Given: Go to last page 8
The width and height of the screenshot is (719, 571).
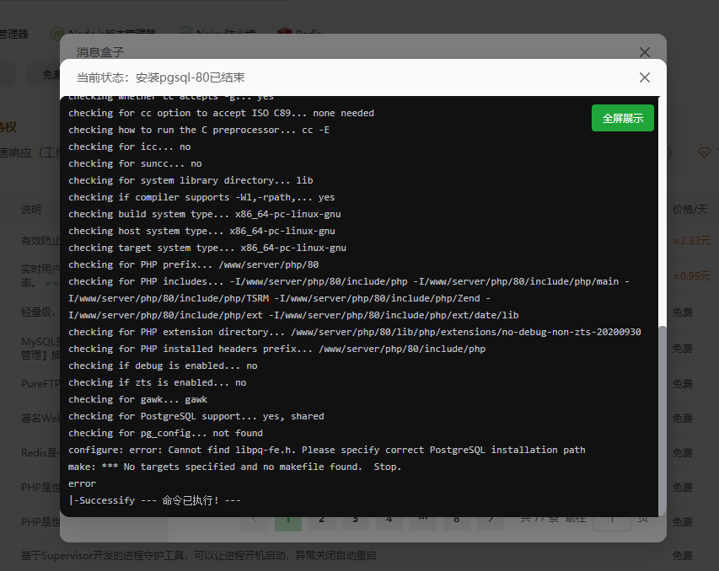Looking at the screenshot, I should tap(456, 519).
